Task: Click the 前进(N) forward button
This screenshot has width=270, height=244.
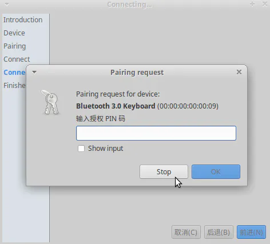Action: coord(251,232)
